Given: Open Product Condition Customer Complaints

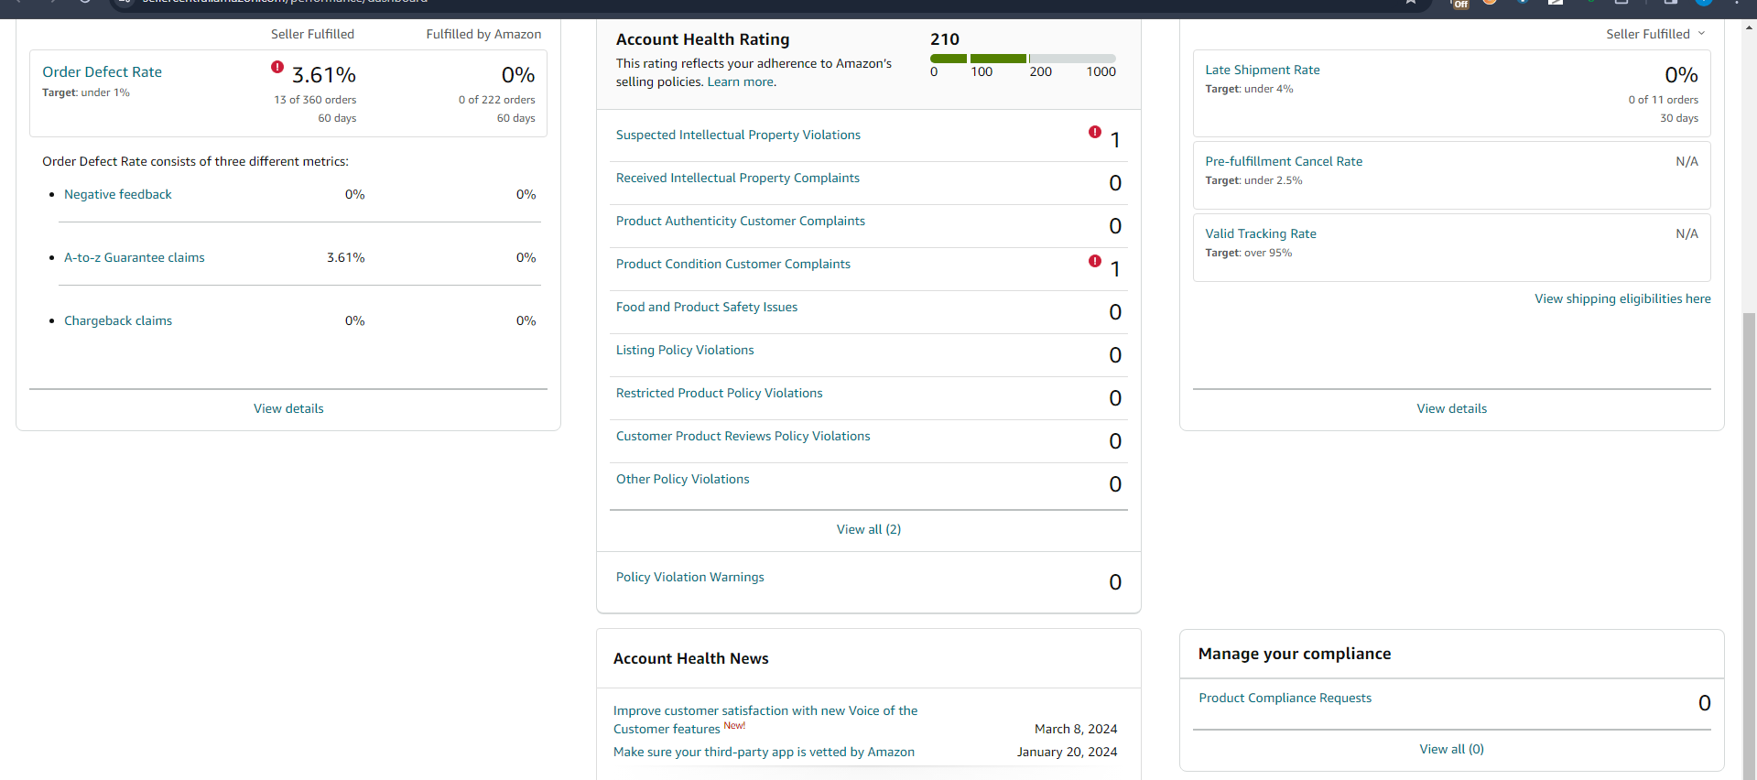Looking at the screenshot, I should pyautogui.click(x=733, y=264).
